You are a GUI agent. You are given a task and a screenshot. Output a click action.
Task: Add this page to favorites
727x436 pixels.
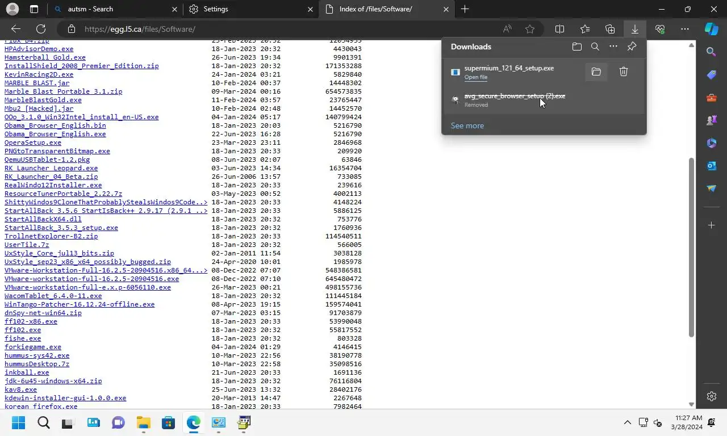pos(530,29)
